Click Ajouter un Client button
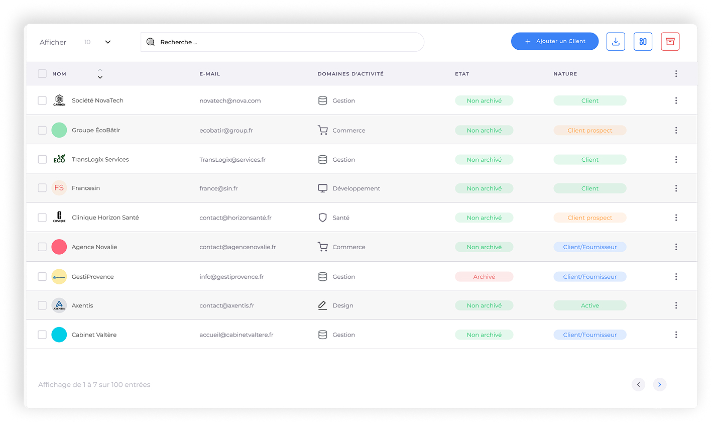Screen dimensions: 714x425 click(554, 41)
